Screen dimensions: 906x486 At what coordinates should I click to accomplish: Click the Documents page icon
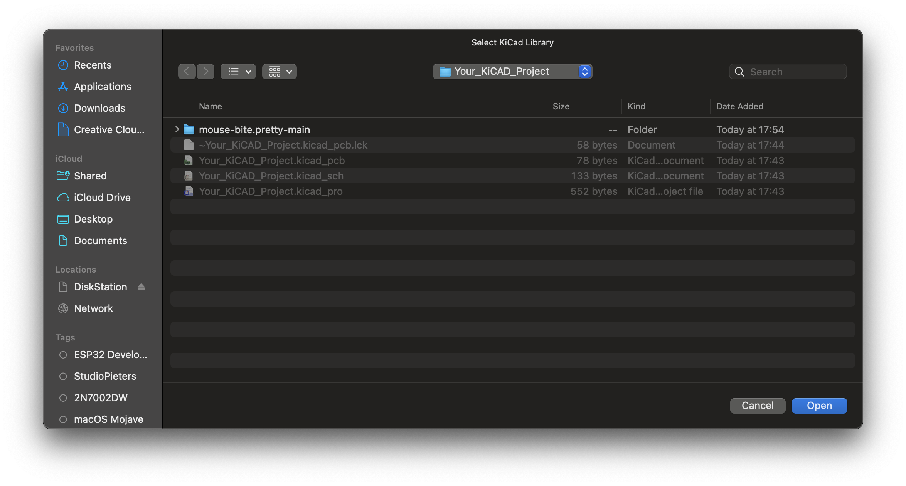click(x=63, y=240)
